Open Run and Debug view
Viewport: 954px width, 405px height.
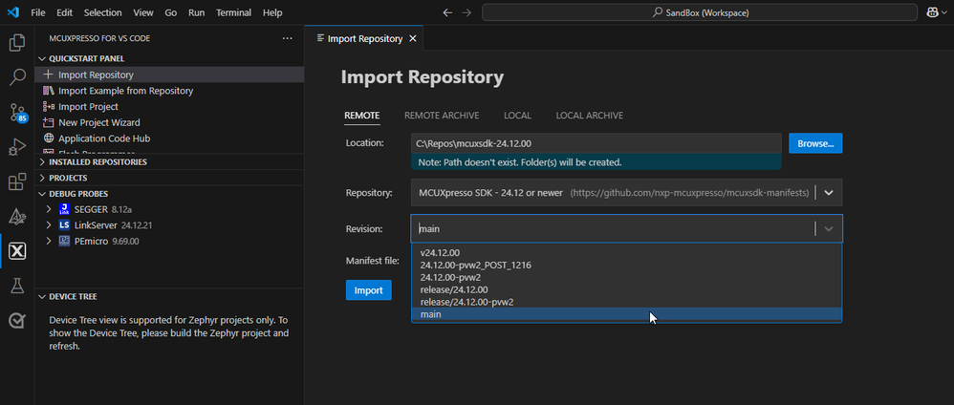[16, 147]
